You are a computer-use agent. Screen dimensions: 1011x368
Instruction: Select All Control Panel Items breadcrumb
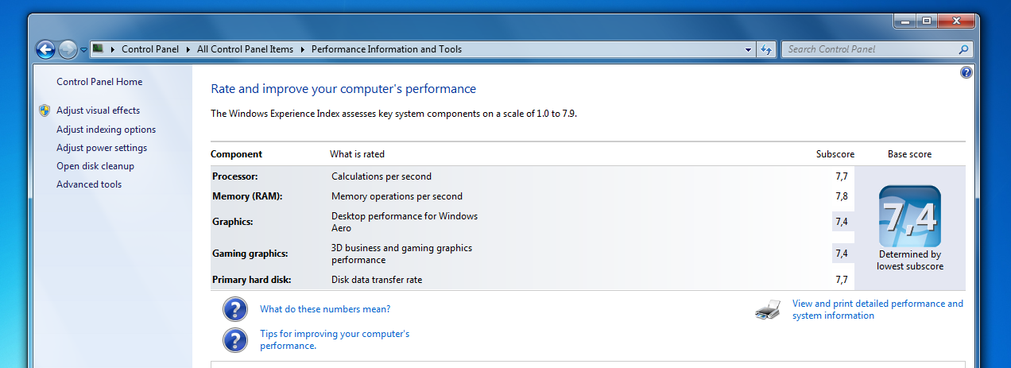click(x=245, y=49)
